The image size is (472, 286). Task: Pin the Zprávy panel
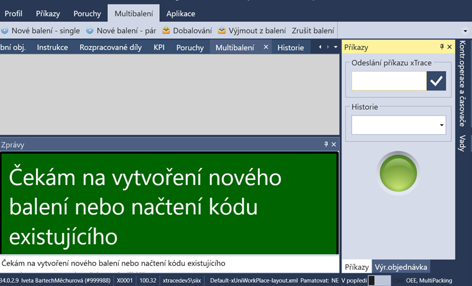[x=326, y=144]
